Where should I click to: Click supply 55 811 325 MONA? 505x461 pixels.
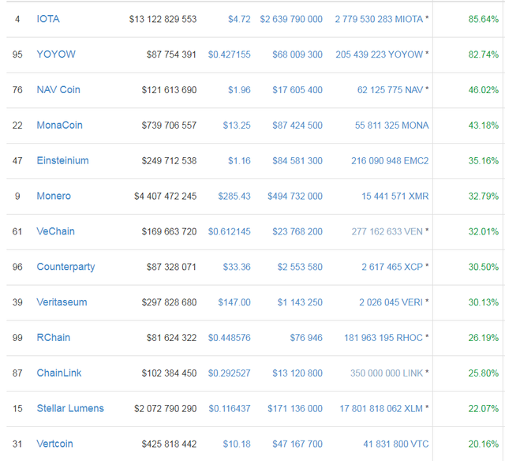(391, 126)
